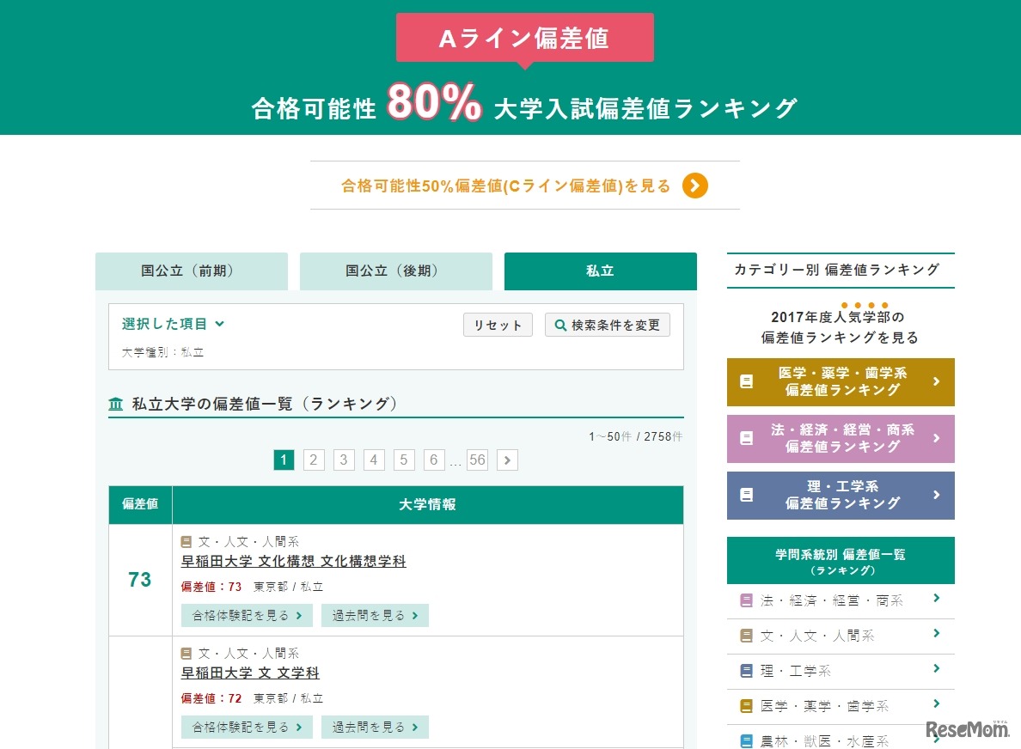This screenshot has width=1021, height=749.
Task: Click brown book icon beside 文・人文・人間系 row
Action: (x=747, y=636)
